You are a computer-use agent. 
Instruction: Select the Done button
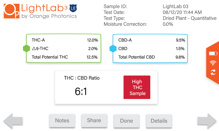pyautogui.click(x=126, y=121)
